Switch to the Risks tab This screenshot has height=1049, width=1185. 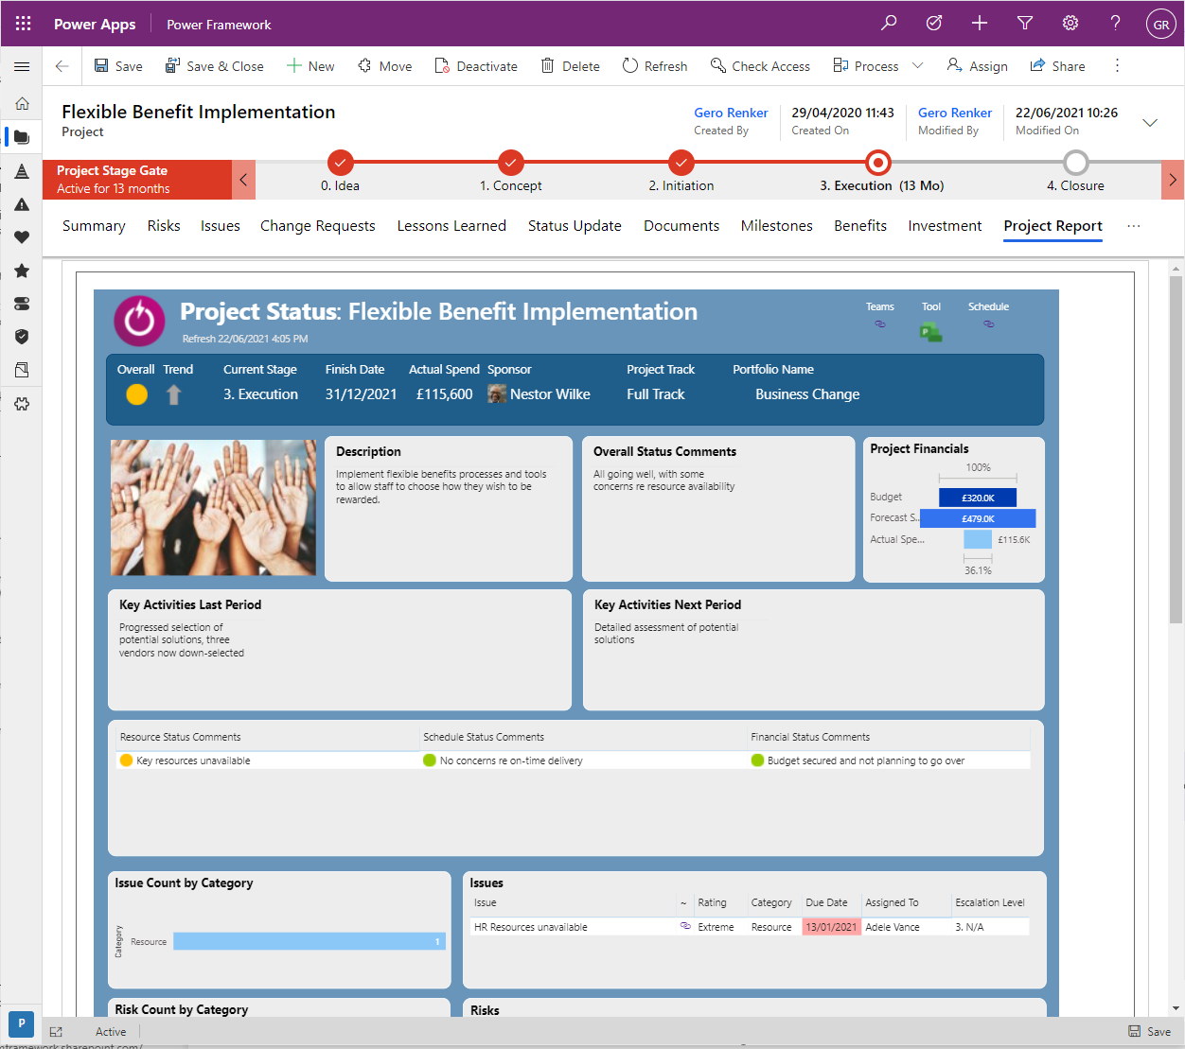click(164, 226)
